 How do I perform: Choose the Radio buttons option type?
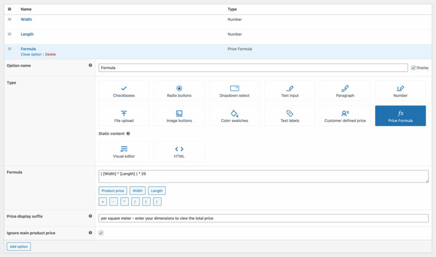coord(179,91)
